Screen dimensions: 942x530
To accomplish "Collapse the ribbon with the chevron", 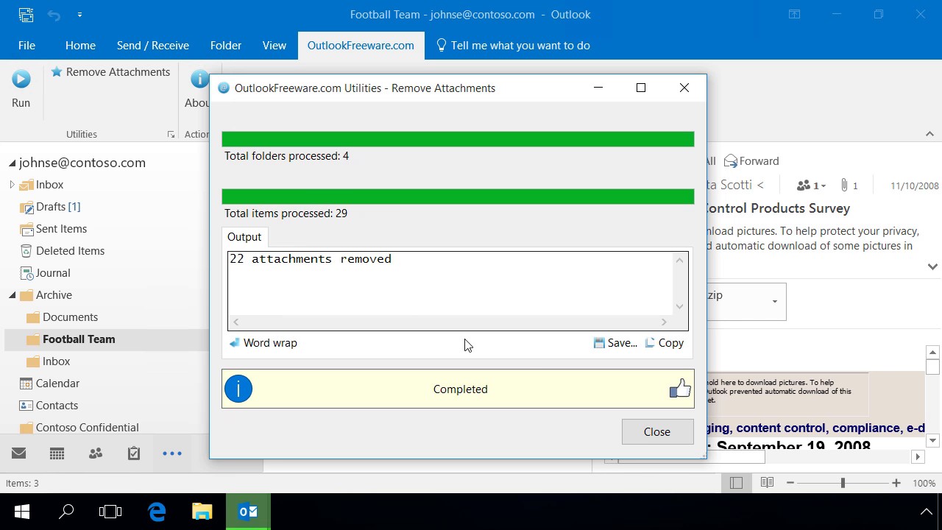I will tap(929, 134).
